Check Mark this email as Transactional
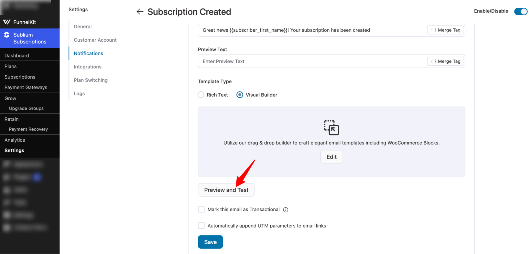The width and height of the screenshot is (531, 254). pyautogui.click(x=201, y=209)
